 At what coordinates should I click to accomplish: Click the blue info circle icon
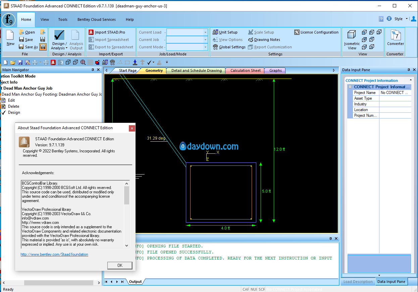(x=389, y=19)
